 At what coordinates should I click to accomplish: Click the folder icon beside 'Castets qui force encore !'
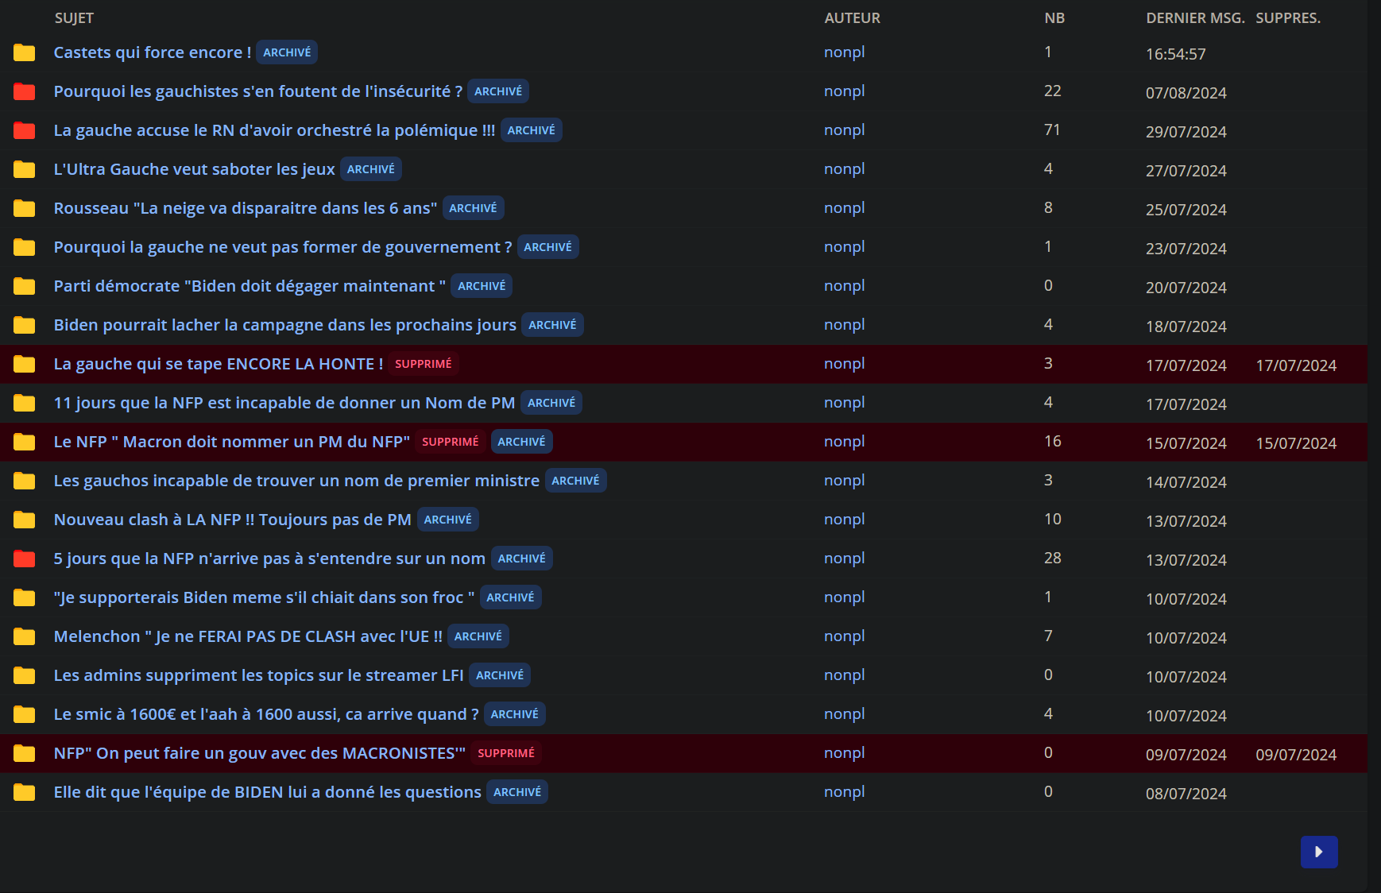[x=25, y=52]
